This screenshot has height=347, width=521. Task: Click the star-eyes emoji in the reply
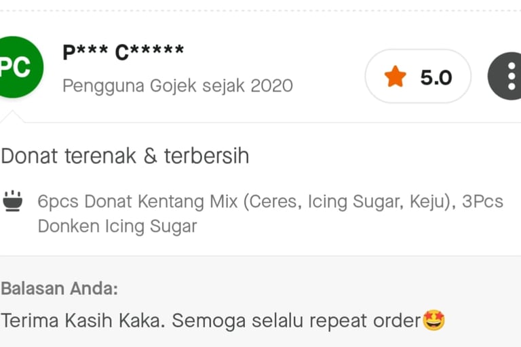[433, 320]
